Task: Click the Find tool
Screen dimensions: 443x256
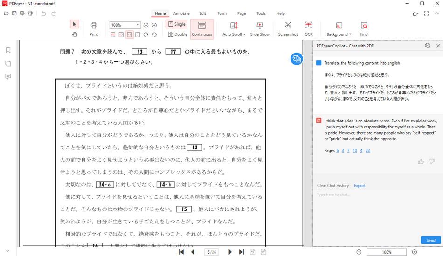Action: tap(364, 29)
